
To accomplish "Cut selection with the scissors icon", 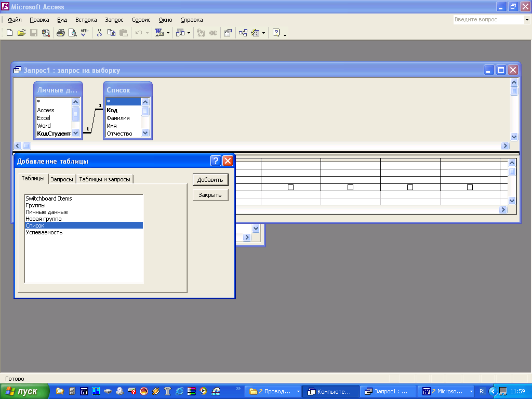I will point(99,33).
